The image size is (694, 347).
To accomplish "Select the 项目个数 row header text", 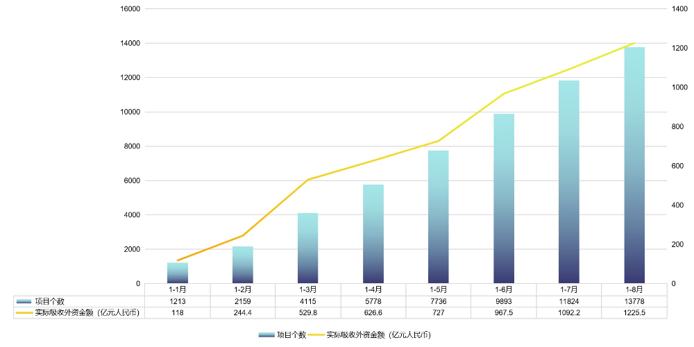I will pyautogui.click(x=49, y=301).
